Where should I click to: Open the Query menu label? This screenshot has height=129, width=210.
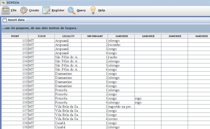point(81,10)
